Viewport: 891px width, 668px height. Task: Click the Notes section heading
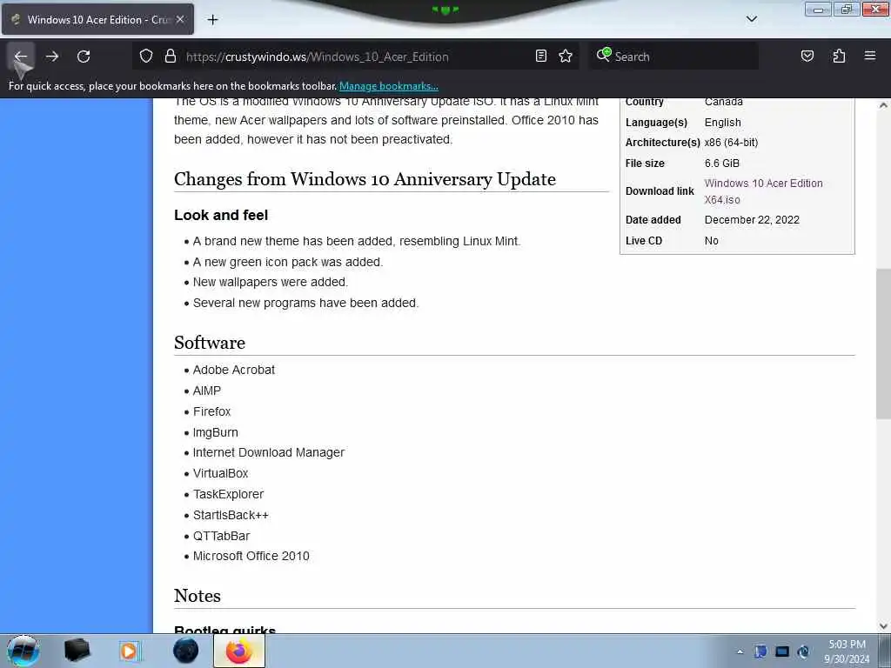[198, 595]
